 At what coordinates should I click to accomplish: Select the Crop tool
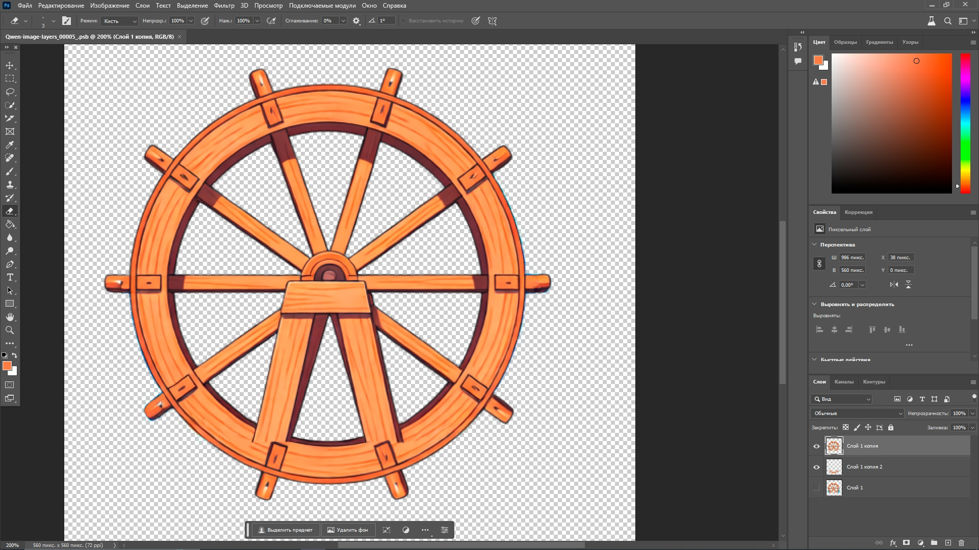click(10, 119)
